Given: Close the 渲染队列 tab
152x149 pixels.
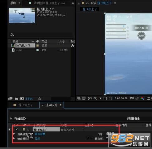Looking at the screenshot, I should [x=42, y=105].
